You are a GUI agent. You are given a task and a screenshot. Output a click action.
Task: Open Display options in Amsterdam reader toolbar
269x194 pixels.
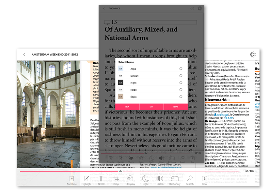click(x=131, y=180)
